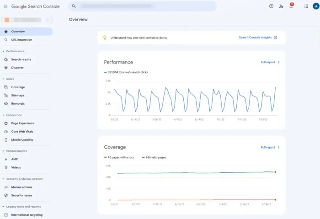Collapse the Experience sidebar section

pyautogui.click(x=3, y=115)
